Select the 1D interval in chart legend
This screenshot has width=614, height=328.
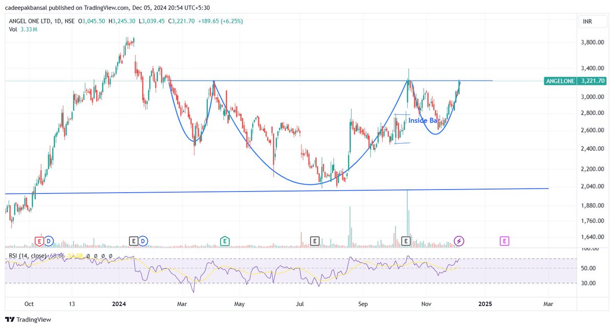pos(57,21)
